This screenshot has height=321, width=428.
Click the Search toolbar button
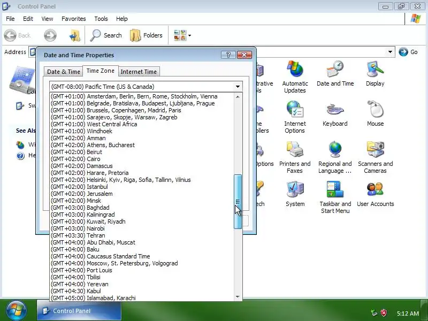point(106,35)
